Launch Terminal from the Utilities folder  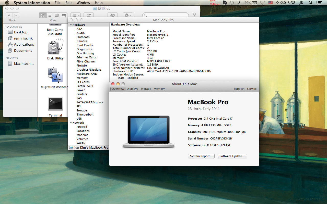coord(55,104)
